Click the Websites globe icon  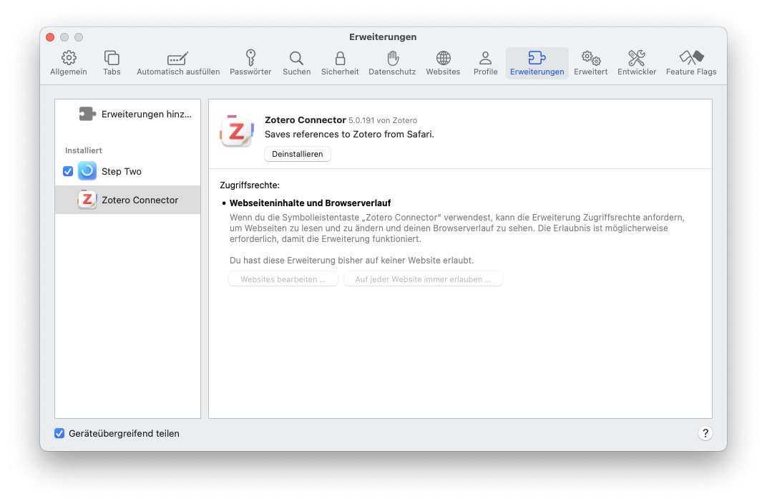point(443,58)
